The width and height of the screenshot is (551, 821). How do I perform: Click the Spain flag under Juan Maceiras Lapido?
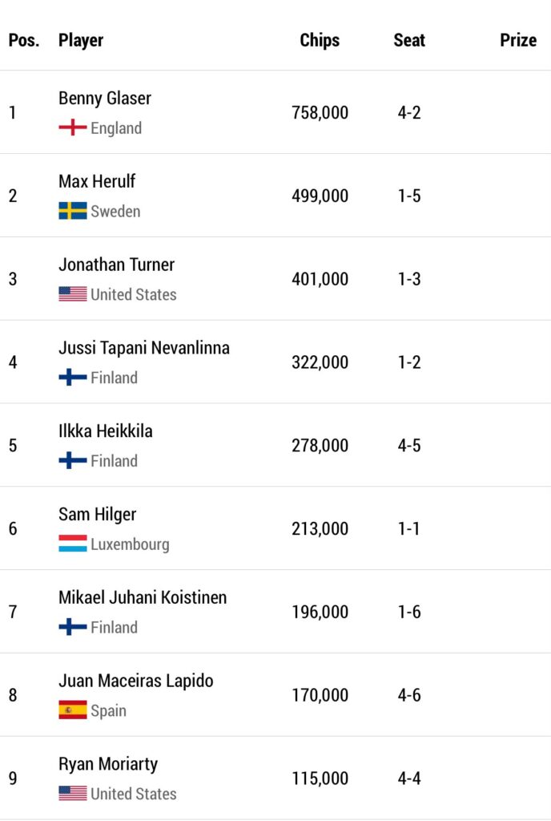pos(73,710)
